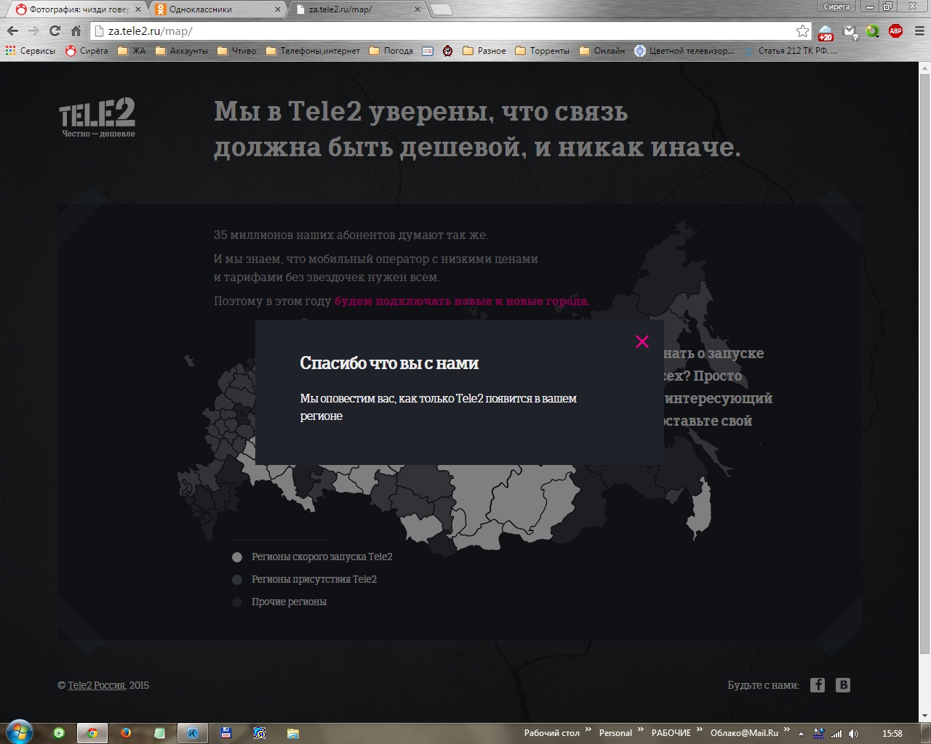
Task: Click the Mail.ru mail checker extension icon
Action: (850, 33)
